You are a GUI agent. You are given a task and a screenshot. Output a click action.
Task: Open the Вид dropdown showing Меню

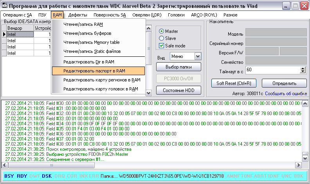pos(186,56)
